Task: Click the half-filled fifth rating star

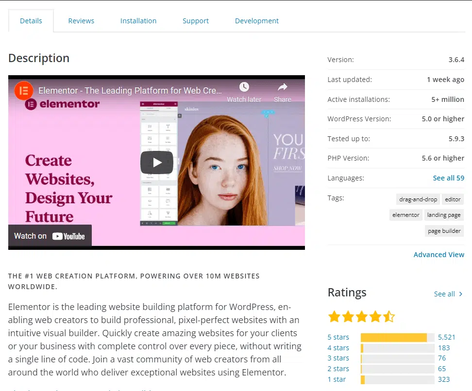Action: click(x=388, y=316)
